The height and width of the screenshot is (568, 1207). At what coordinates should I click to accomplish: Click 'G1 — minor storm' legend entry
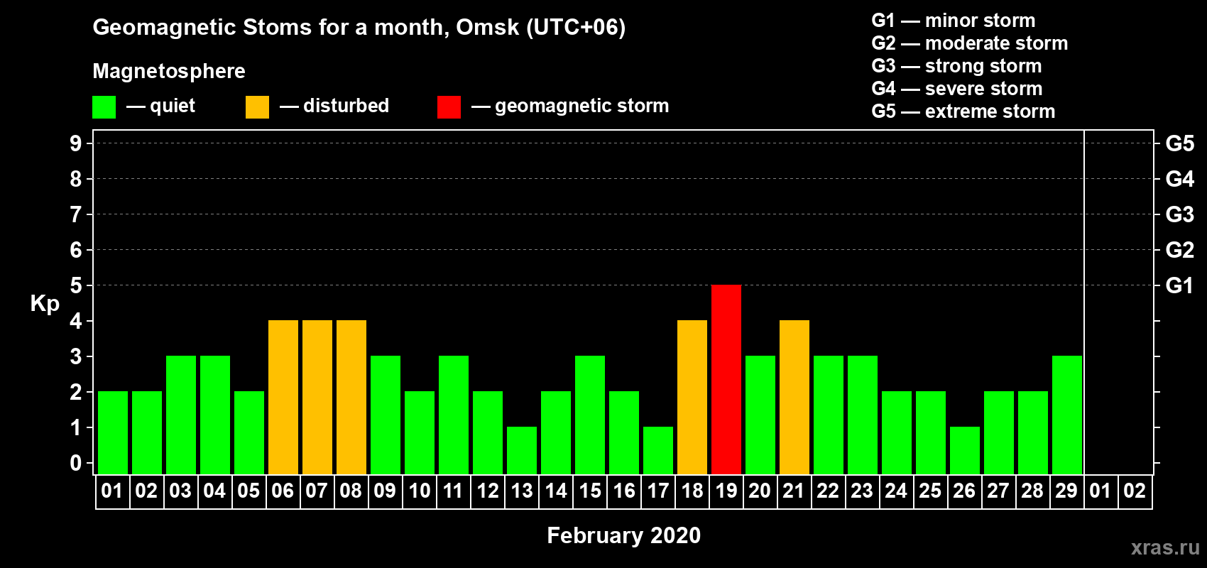[954, 21]
